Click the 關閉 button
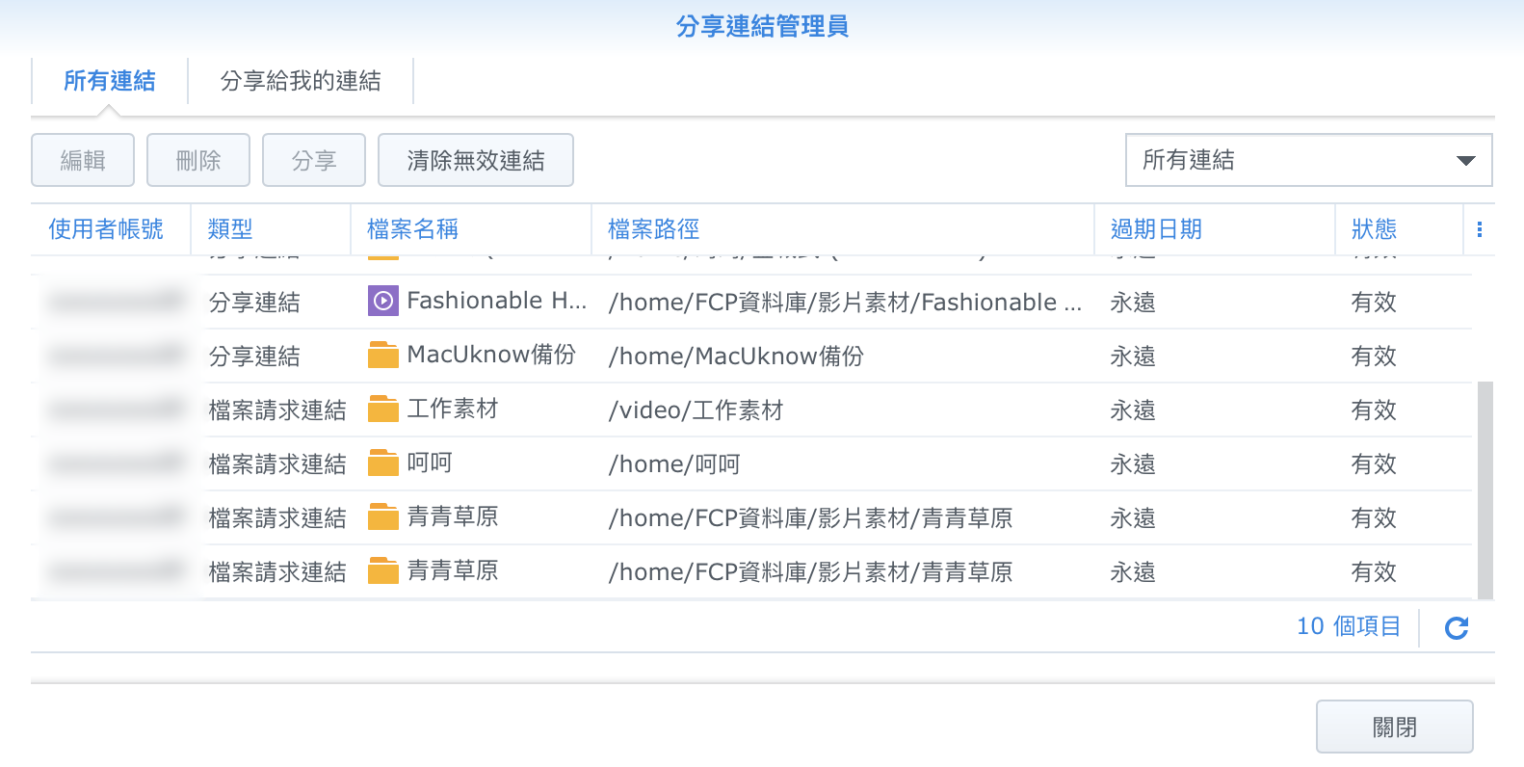This screenshot has width=1524, height=767. tap(1394, 727)
